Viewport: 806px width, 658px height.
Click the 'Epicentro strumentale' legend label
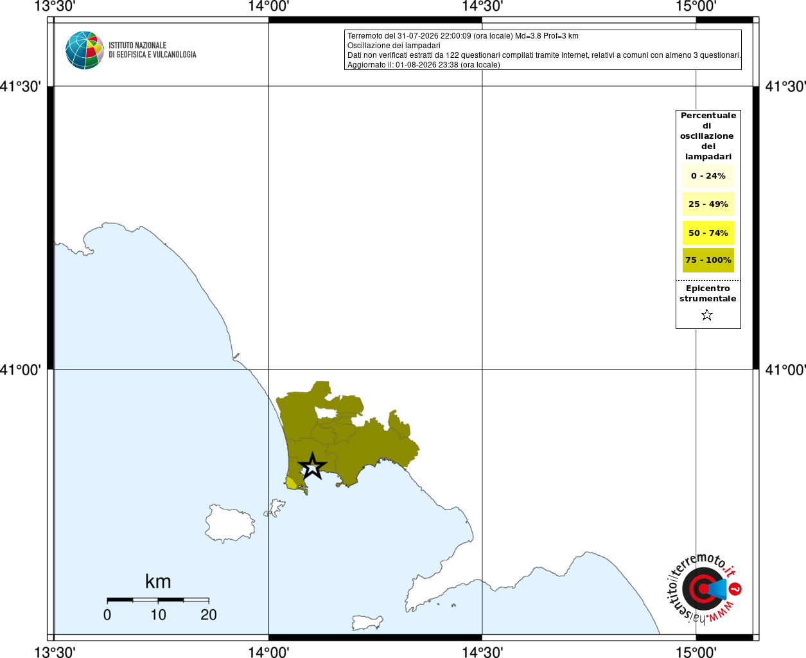point(708,294)
